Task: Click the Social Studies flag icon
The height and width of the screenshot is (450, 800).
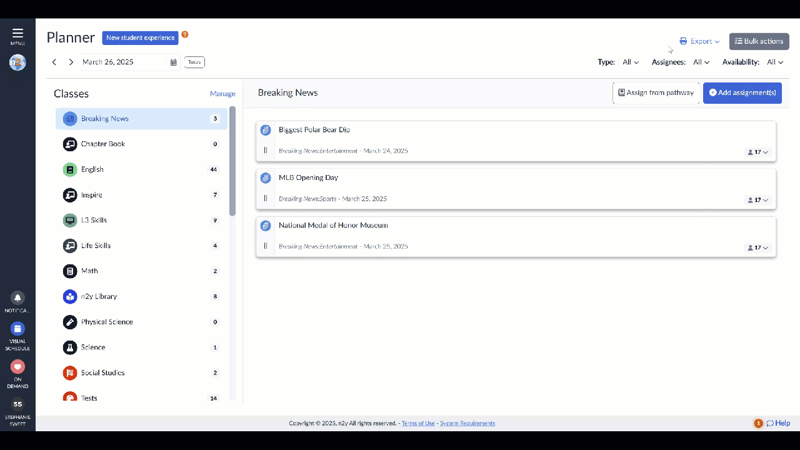Action: 70,373
